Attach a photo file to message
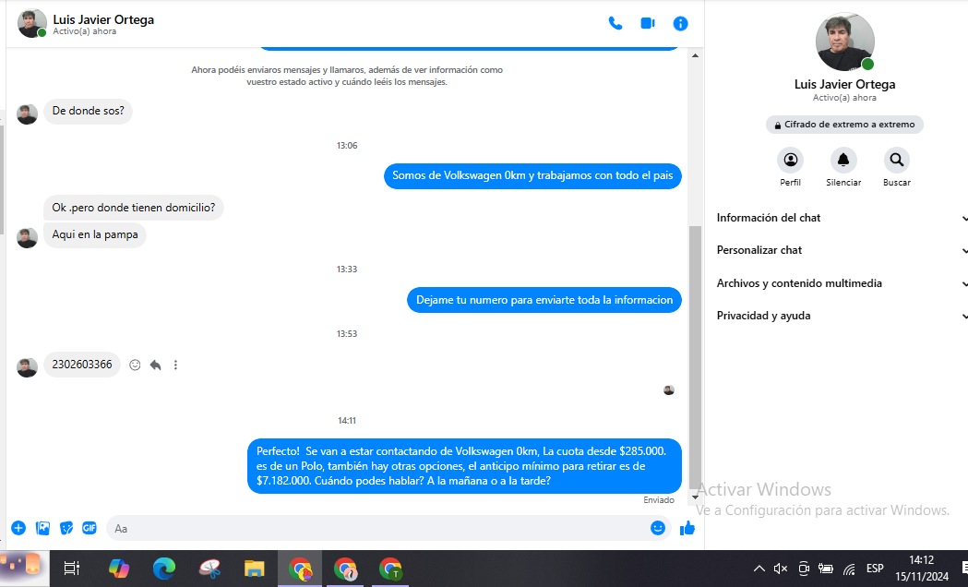 [x=42, y=528]
